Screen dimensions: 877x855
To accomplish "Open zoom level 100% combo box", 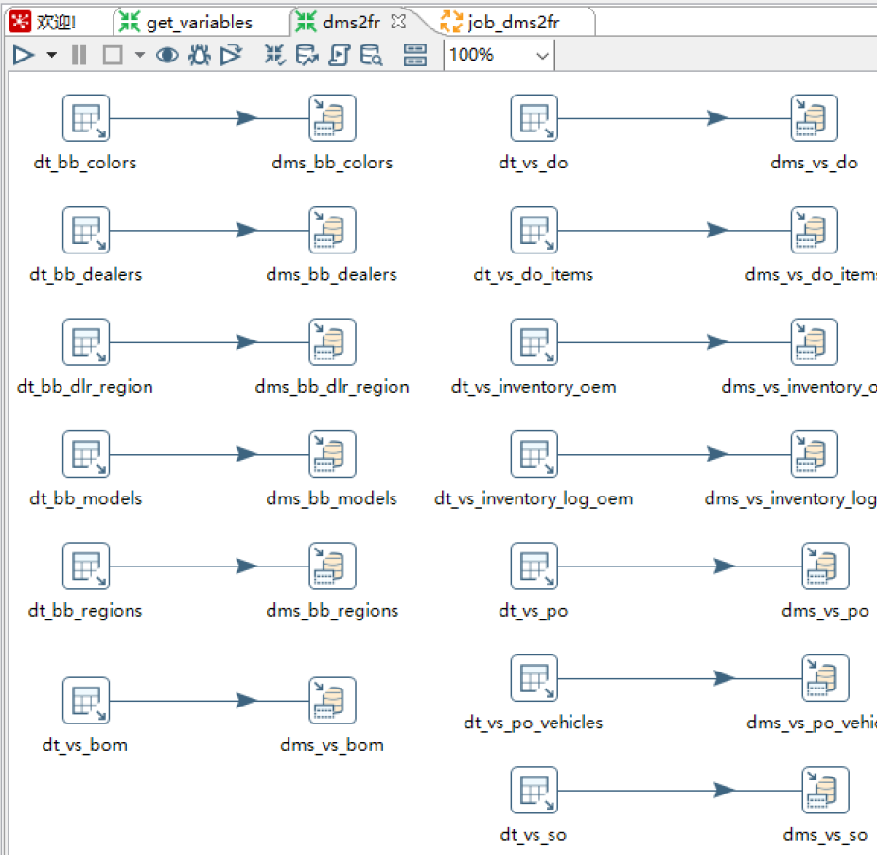I will [499, 55].
